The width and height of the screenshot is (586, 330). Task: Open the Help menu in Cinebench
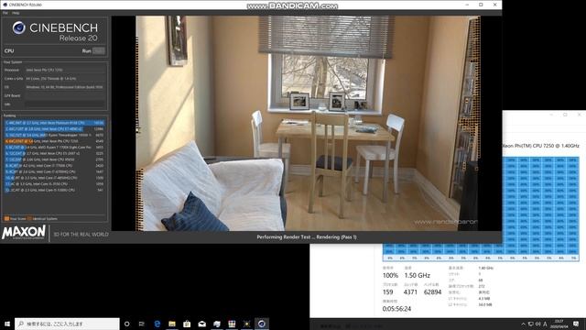(16, 13)
